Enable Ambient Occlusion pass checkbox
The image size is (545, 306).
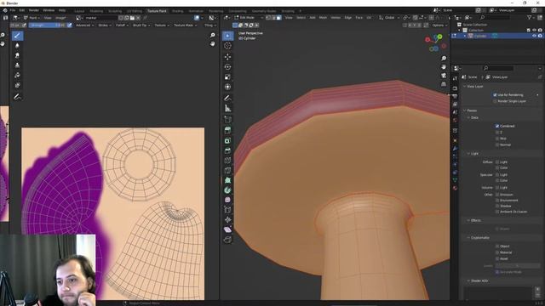coord(497,212)
